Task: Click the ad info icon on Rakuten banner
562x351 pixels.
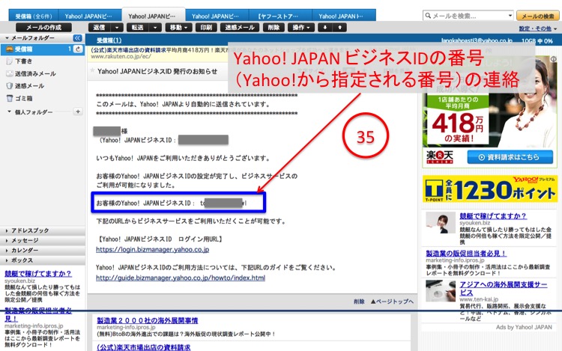Action: (554, 58)
